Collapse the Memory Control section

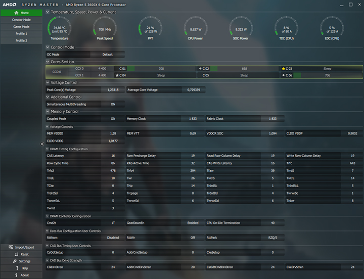tap(48, 111)
